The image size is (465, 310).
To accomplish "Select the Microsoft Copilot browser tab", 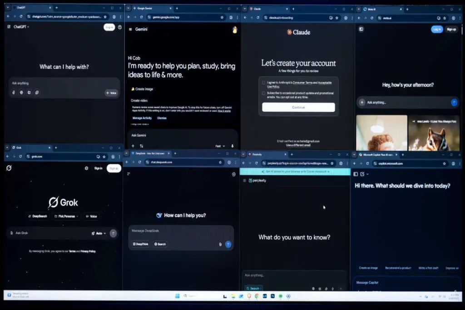I will pyautogui.click(x=378, y=155).
